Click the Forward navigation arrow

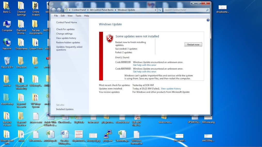click(x=59, y=10)
